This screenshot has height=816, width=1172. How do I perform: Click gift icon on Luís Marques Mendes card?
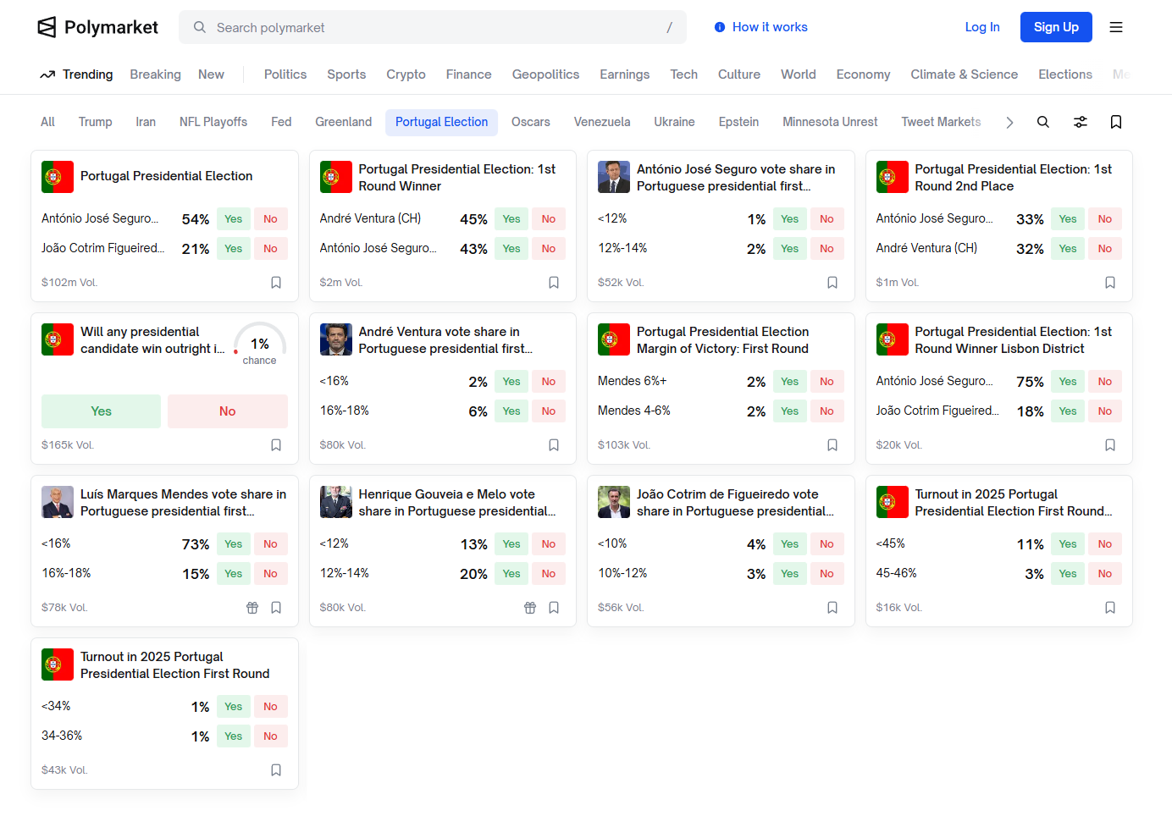[x=252, y=608]
